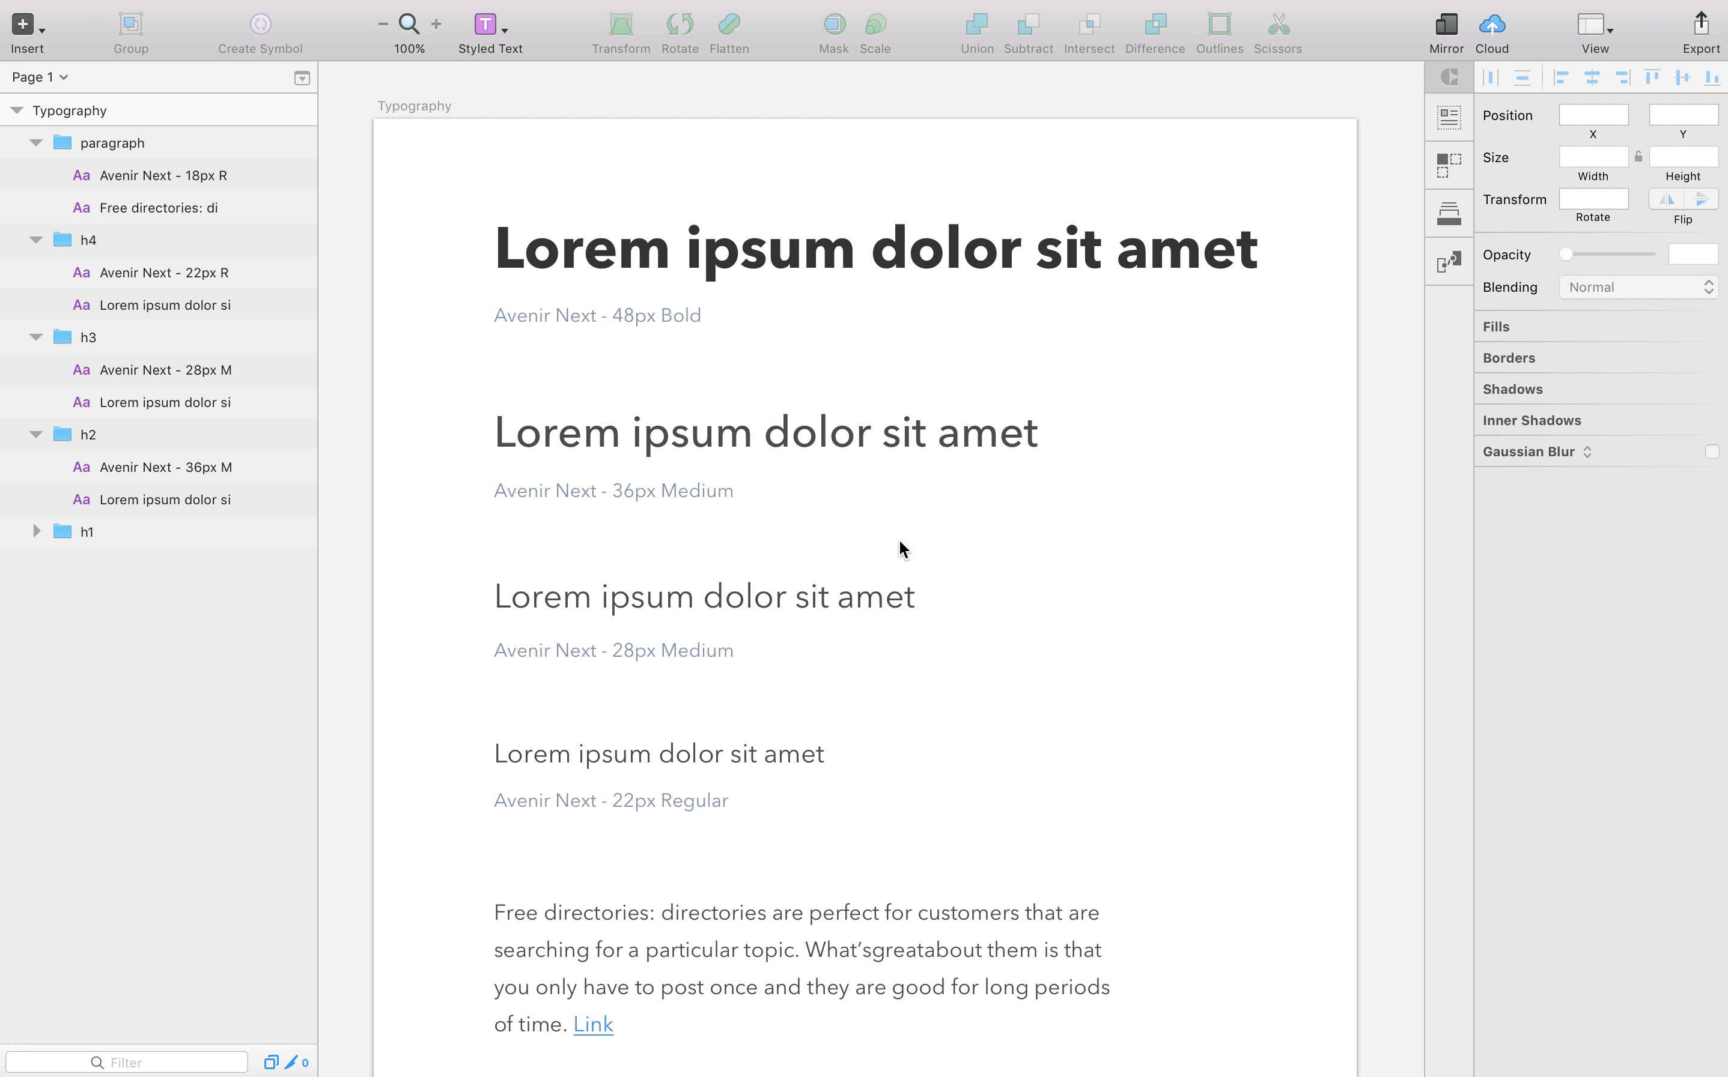Click the Export share icon
This screenshot has width=1728, height=1077.
(1701, 23)
